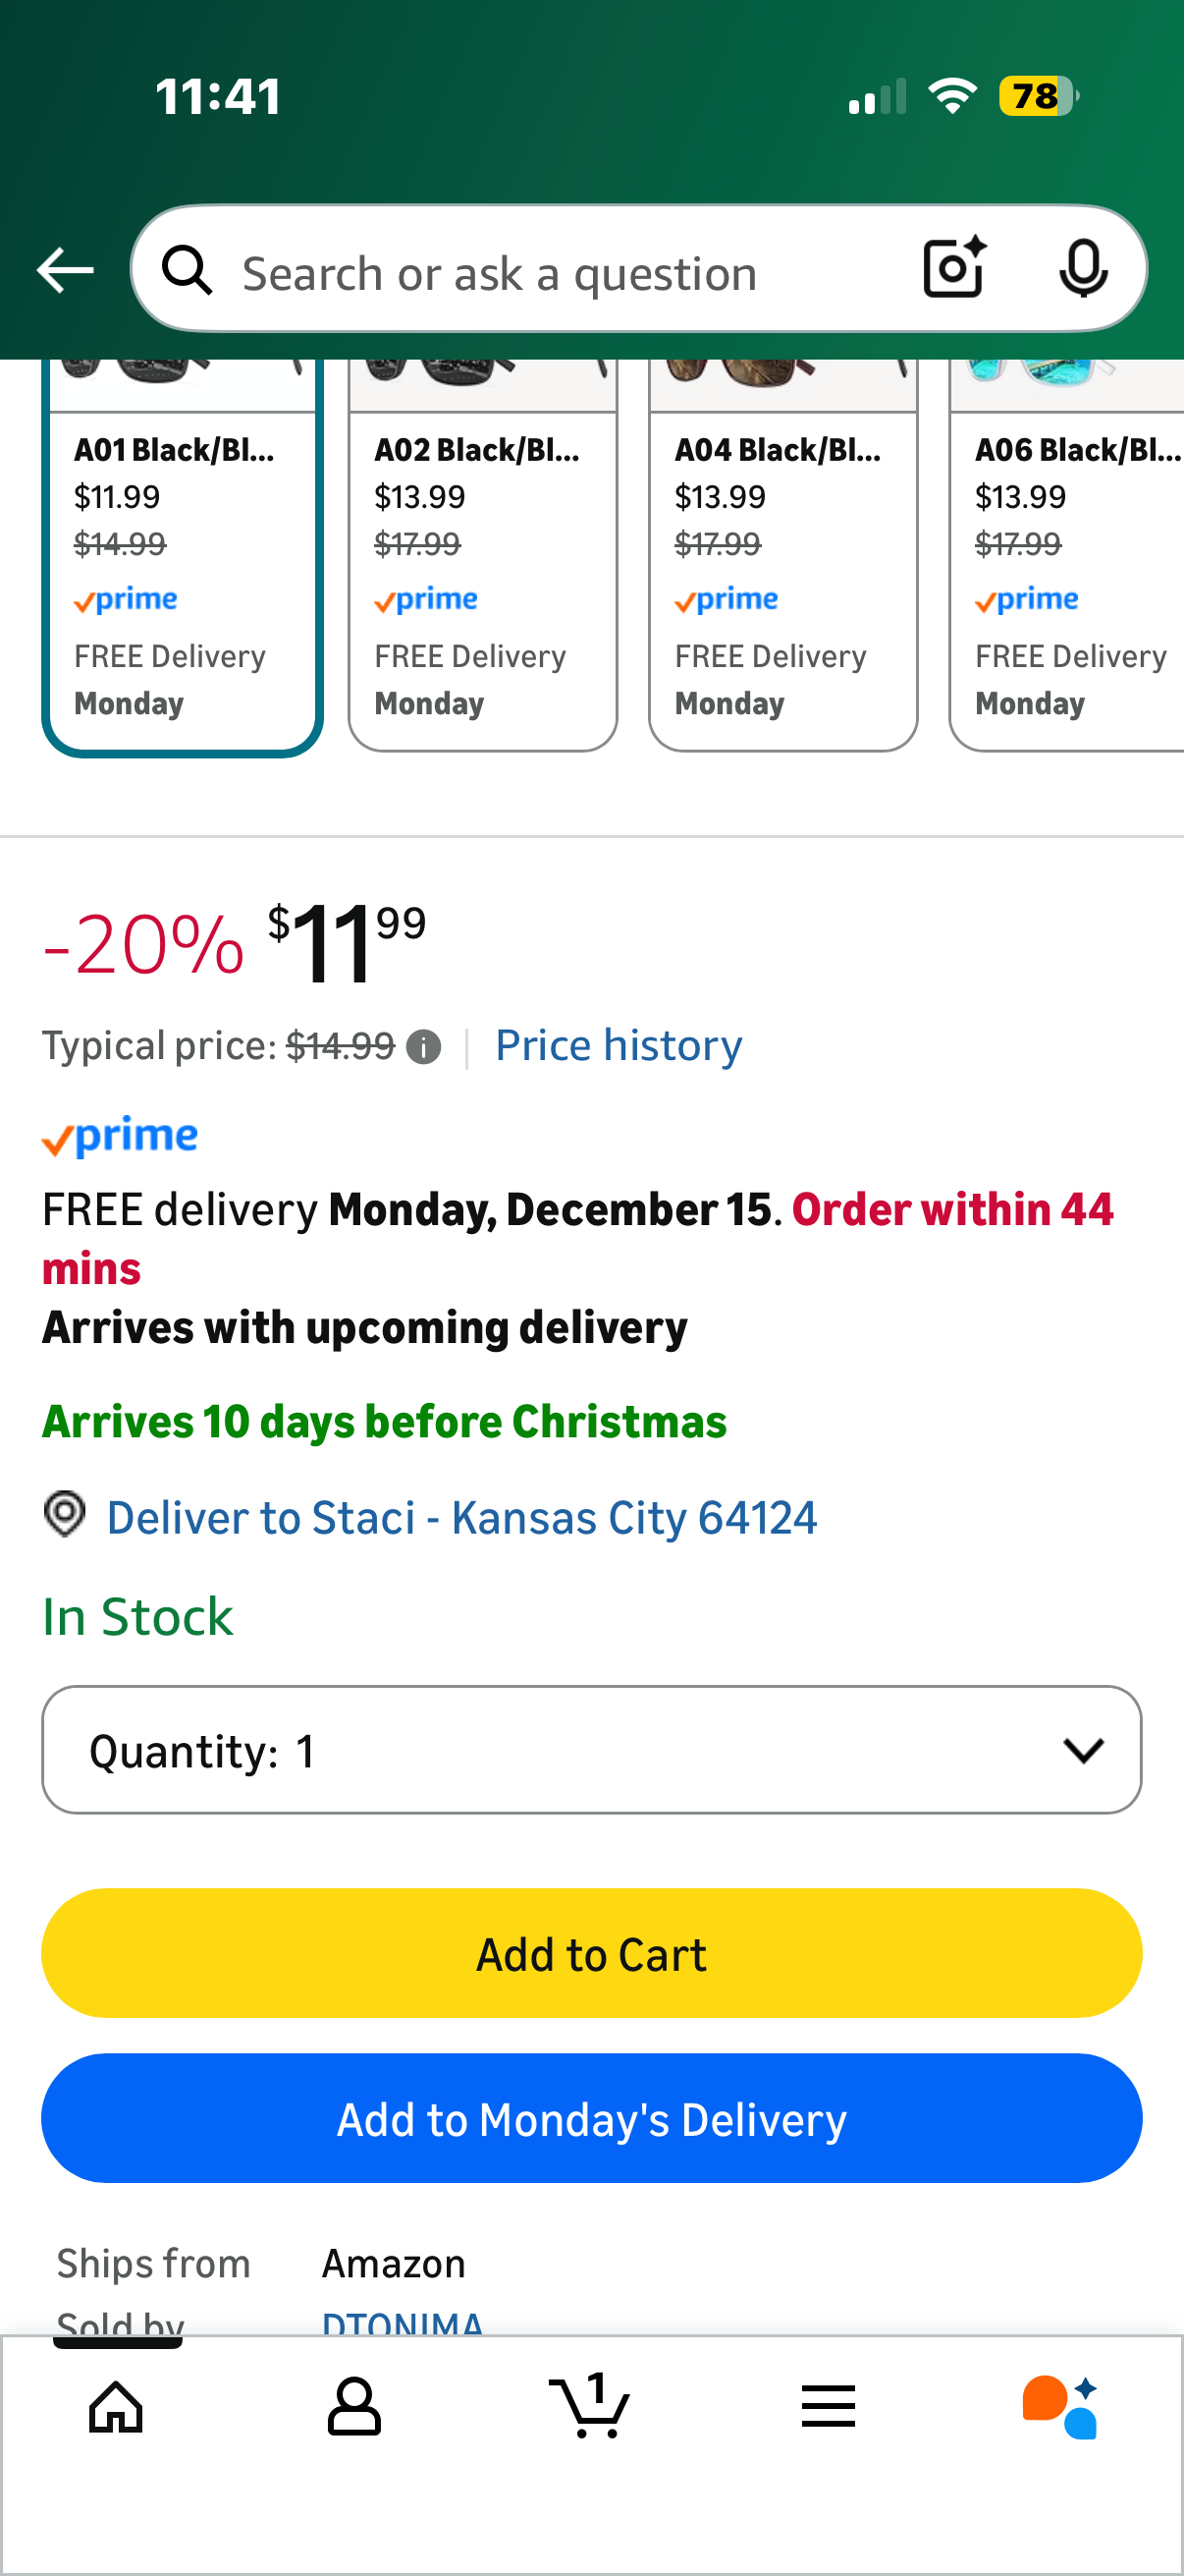This screenshot has height=2576, width=1184.
Task: Open the Rufus AI assistant icon
Action: pos(1061,2406)
